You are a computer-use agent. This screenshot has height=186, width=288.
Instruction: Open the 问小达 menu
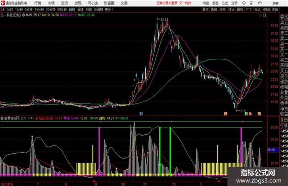click(x=93, y=3)
